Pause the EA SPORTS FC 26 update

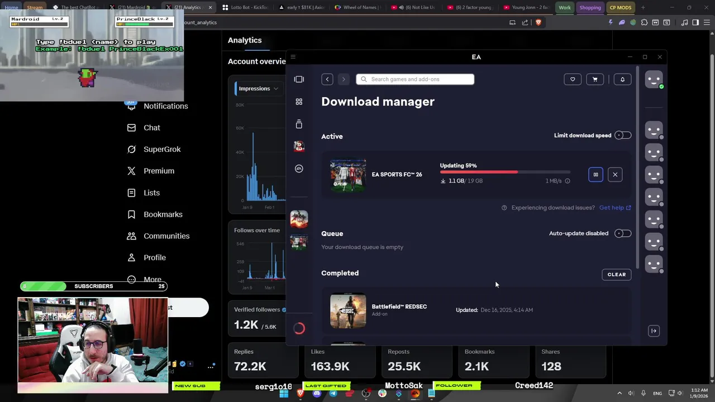click(x=595, y=175)
